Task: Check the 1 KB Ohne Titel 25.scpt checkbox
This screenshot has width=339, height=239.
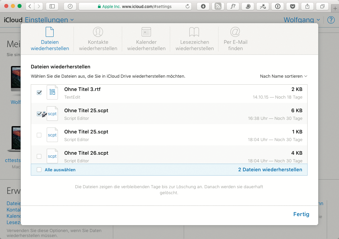Action: (39, 135)
